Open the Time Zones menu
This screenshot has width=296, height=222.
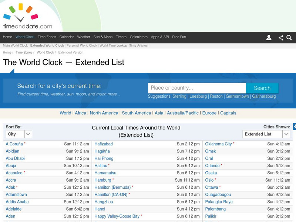pyautogui.click(x=47, y=37)
